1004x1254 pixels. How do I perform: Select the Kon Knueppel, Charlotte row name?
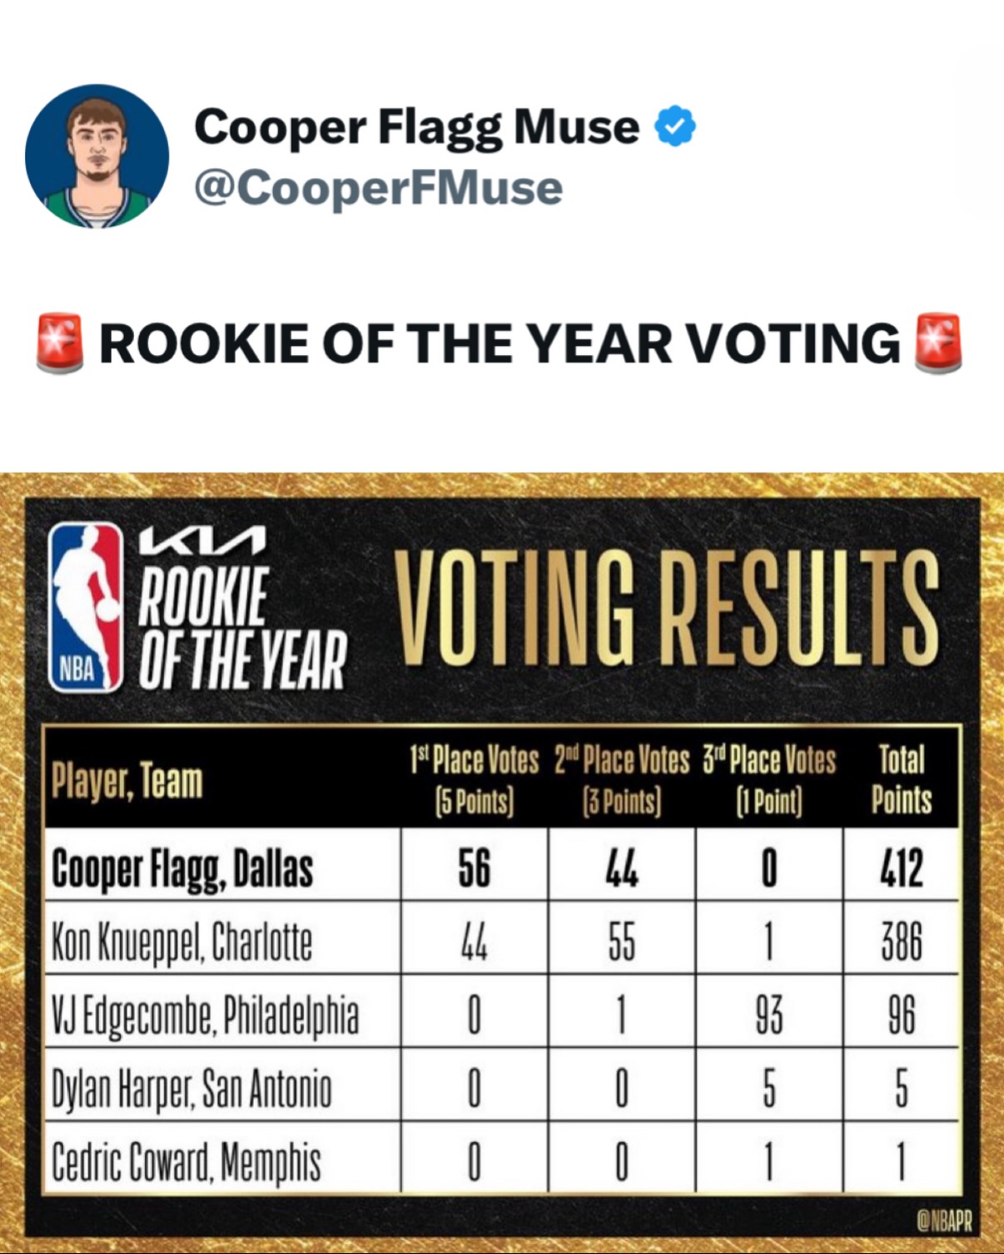tap(182, 942)
